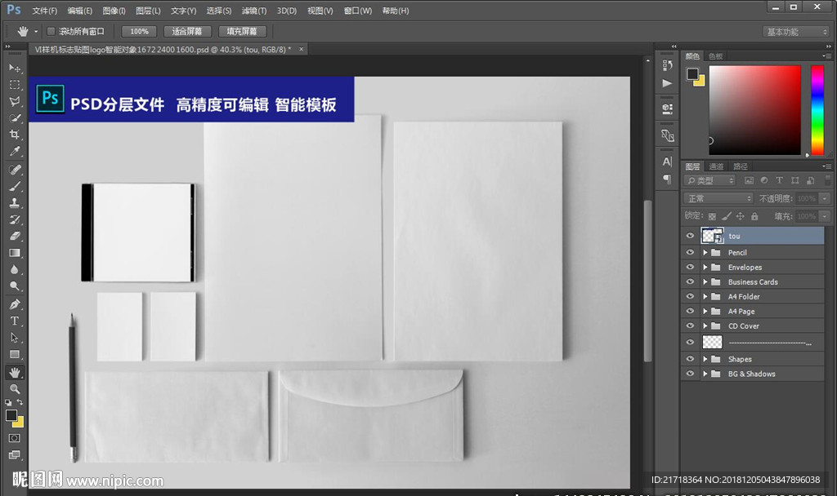Select the Zoom tool in toolbar
The width and height of the screenshot is (837, 496).
pos(15,389)
